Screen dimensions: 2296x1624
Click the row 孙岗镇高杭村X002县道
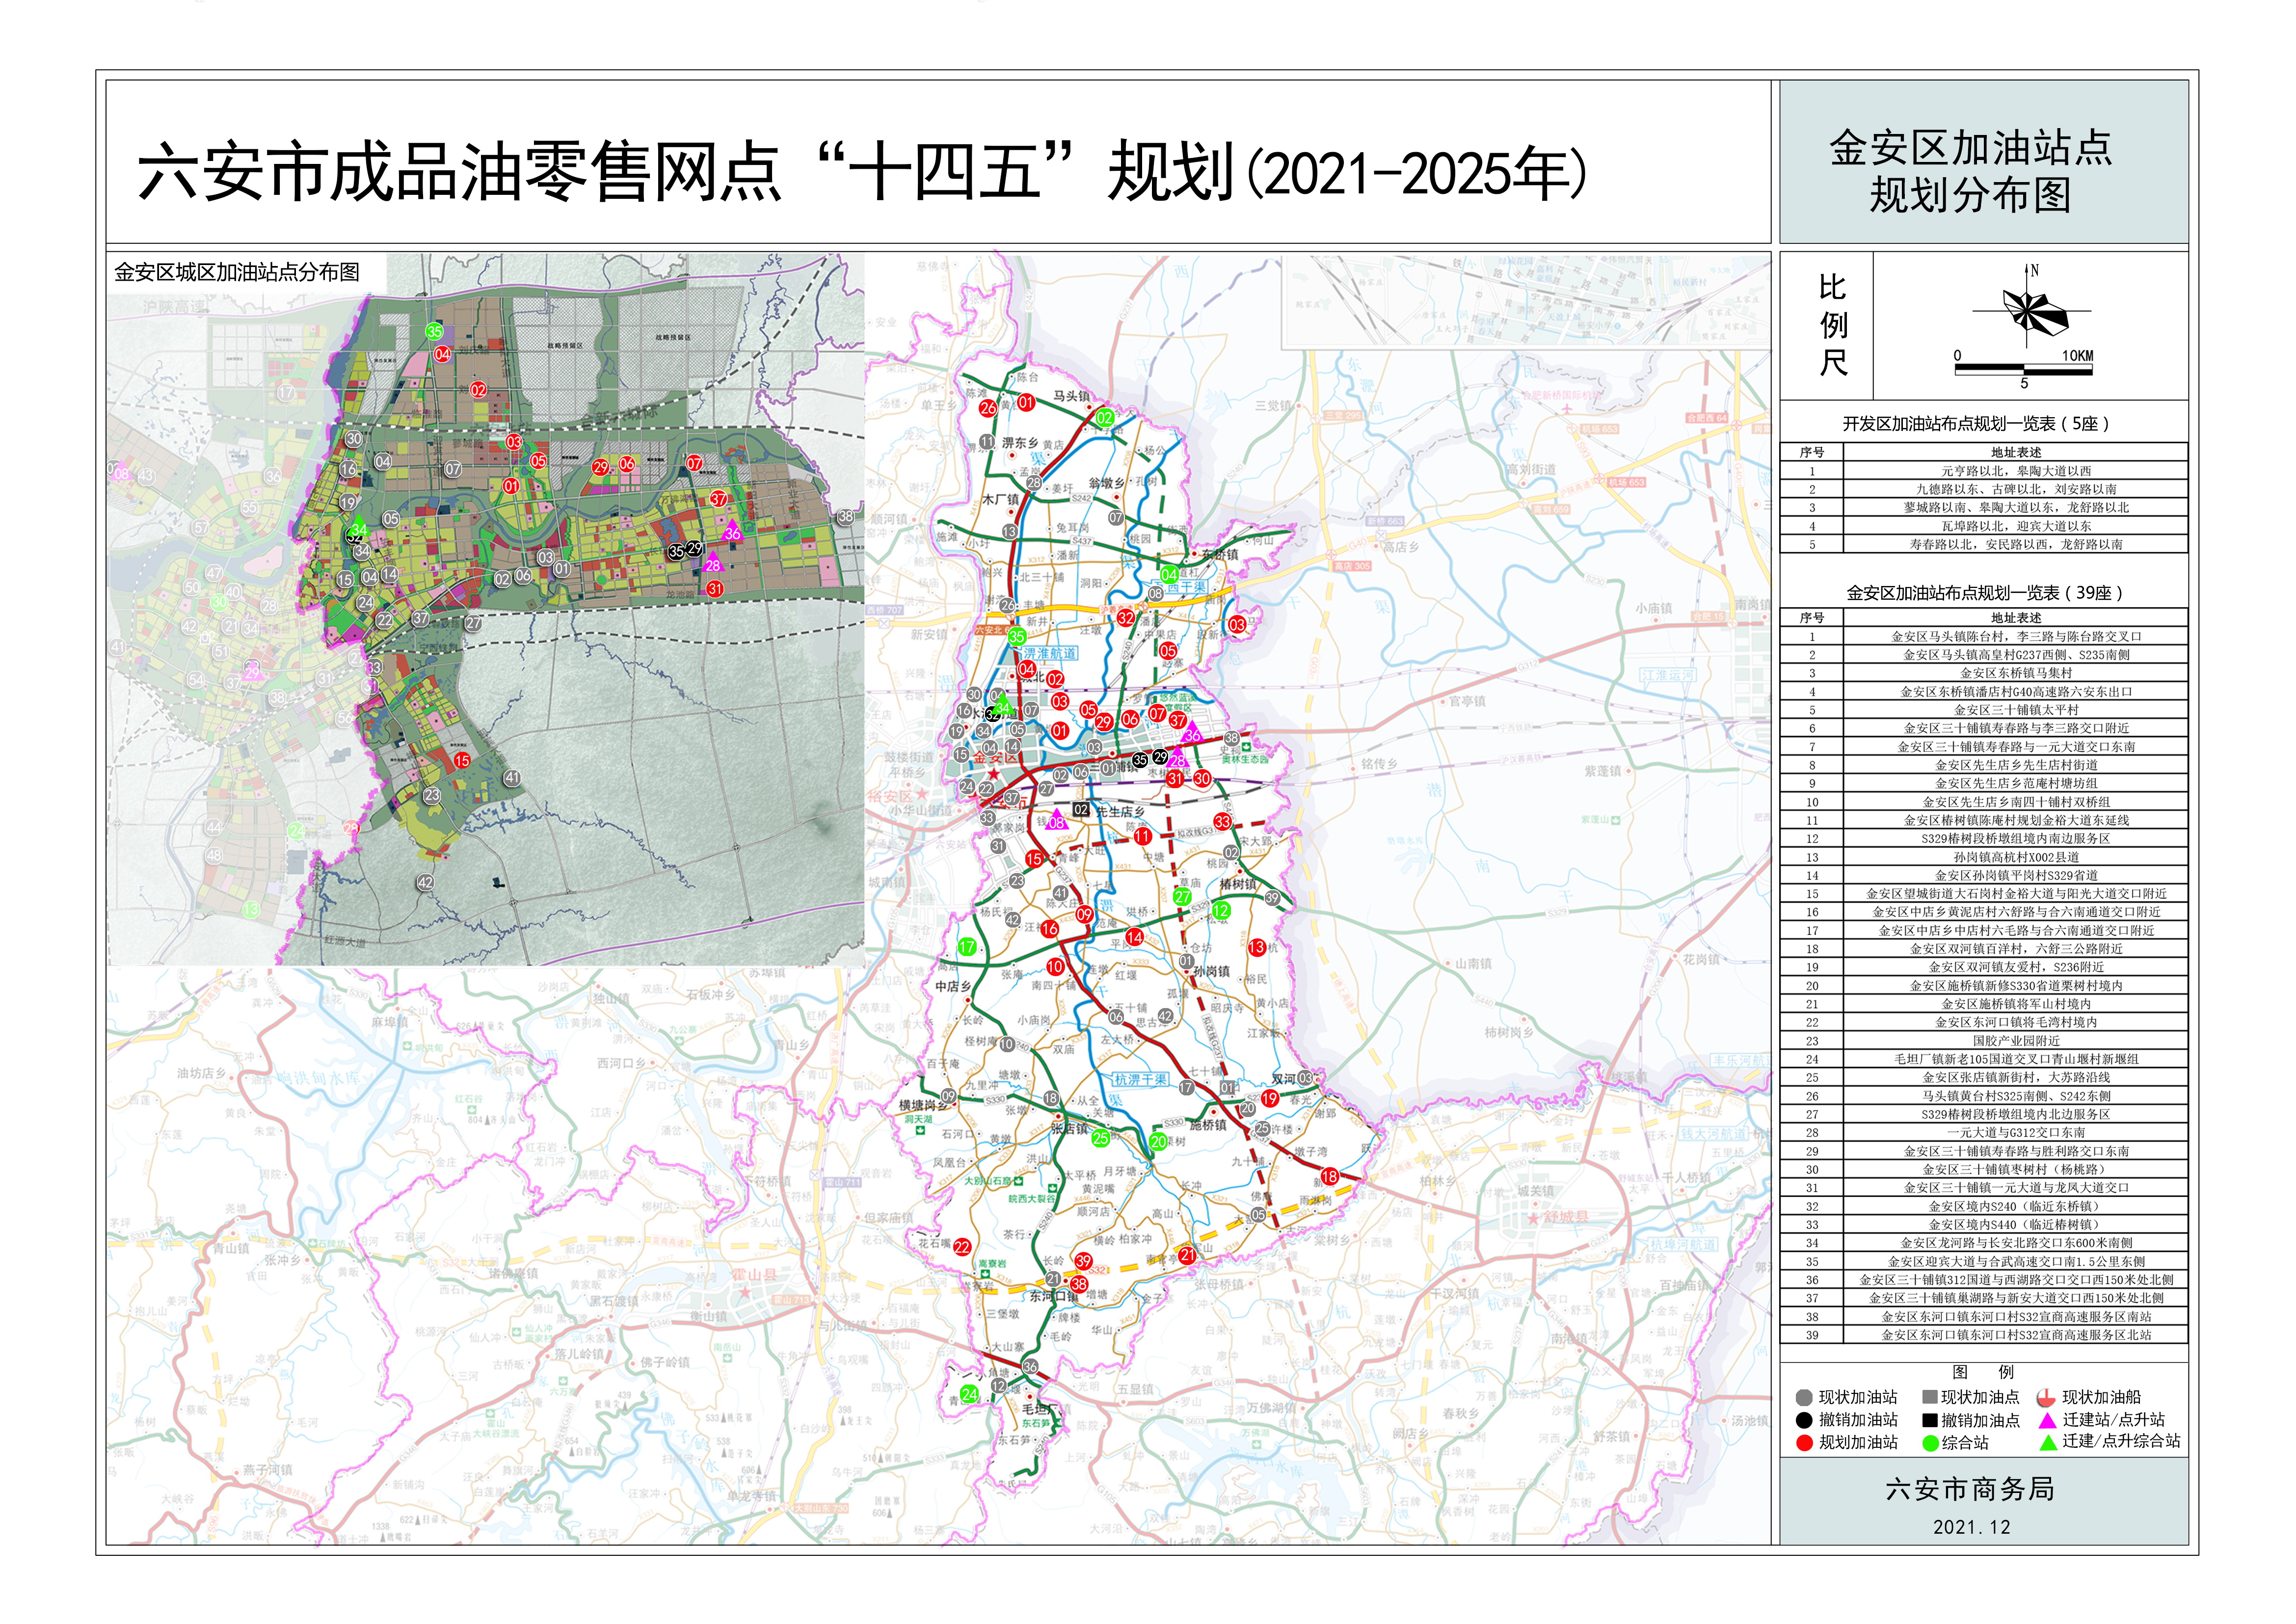pos(1984,857)
